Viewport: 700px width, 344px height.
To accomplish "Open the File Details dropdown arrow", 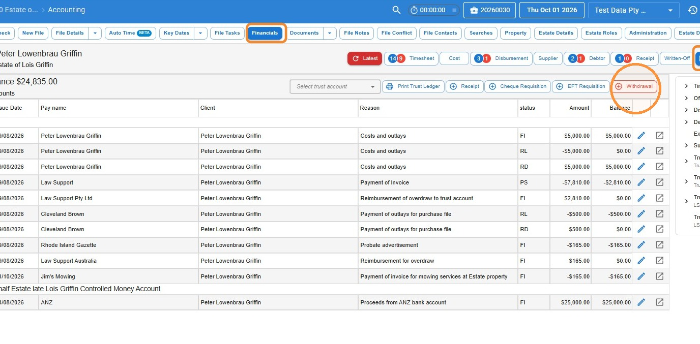I will click(95, 33).
